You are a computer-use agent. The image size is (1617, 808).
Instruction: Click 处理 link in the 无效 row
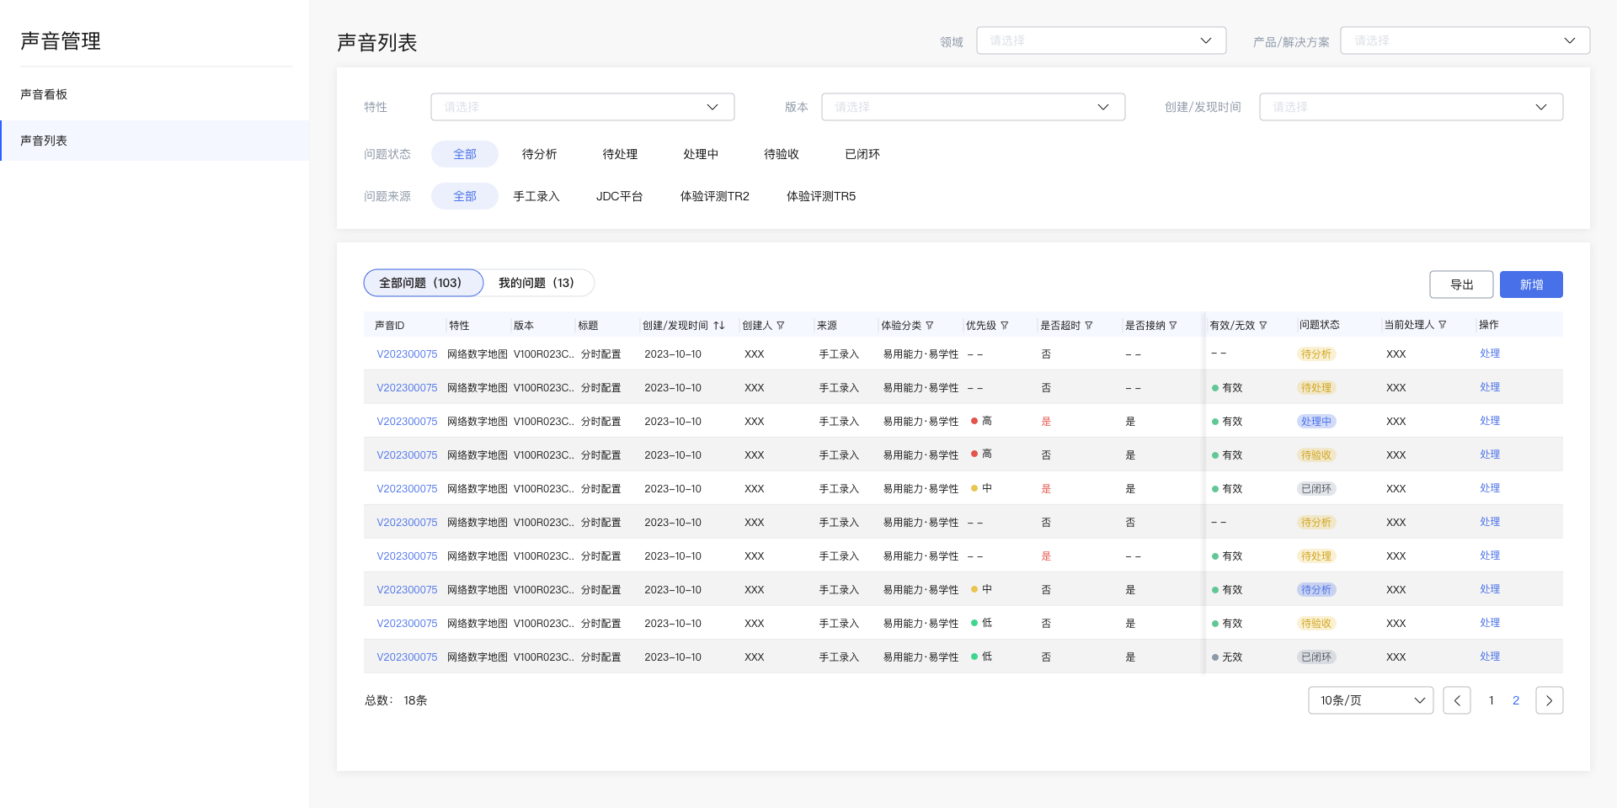(1490, 656)
